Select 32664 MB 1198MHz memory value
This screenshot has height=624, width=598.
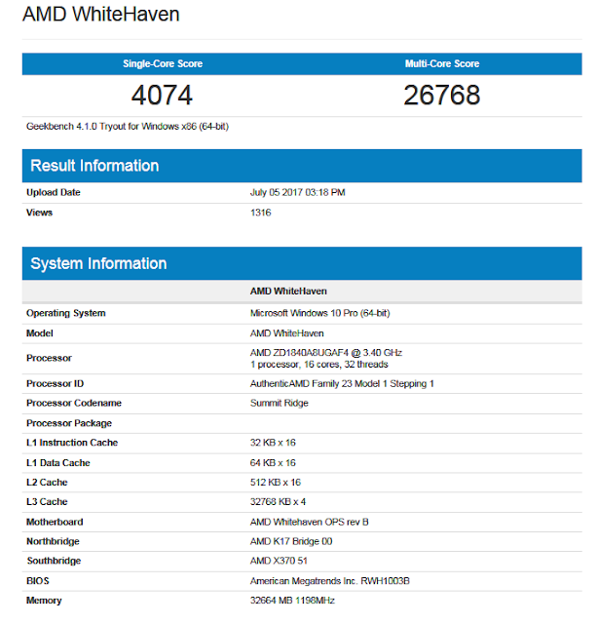click(x=292, y=601)
